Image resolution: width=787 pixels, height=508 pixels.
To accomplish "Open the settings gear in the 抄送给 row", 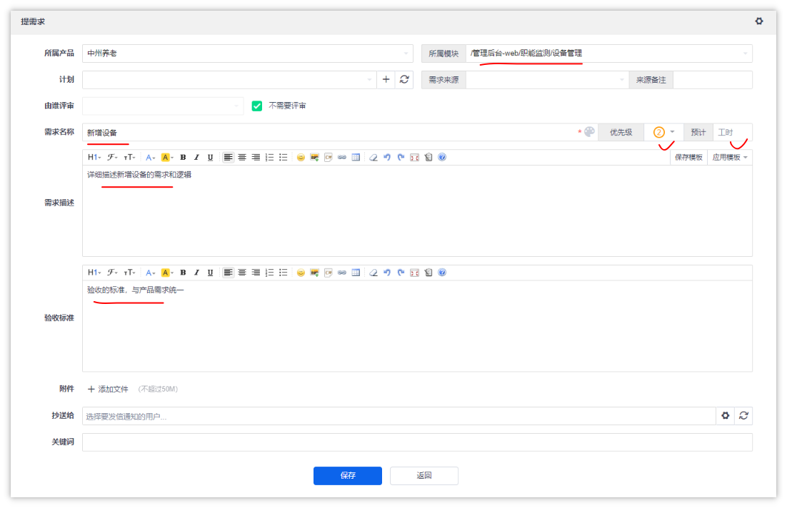I will tap(726, 416).
